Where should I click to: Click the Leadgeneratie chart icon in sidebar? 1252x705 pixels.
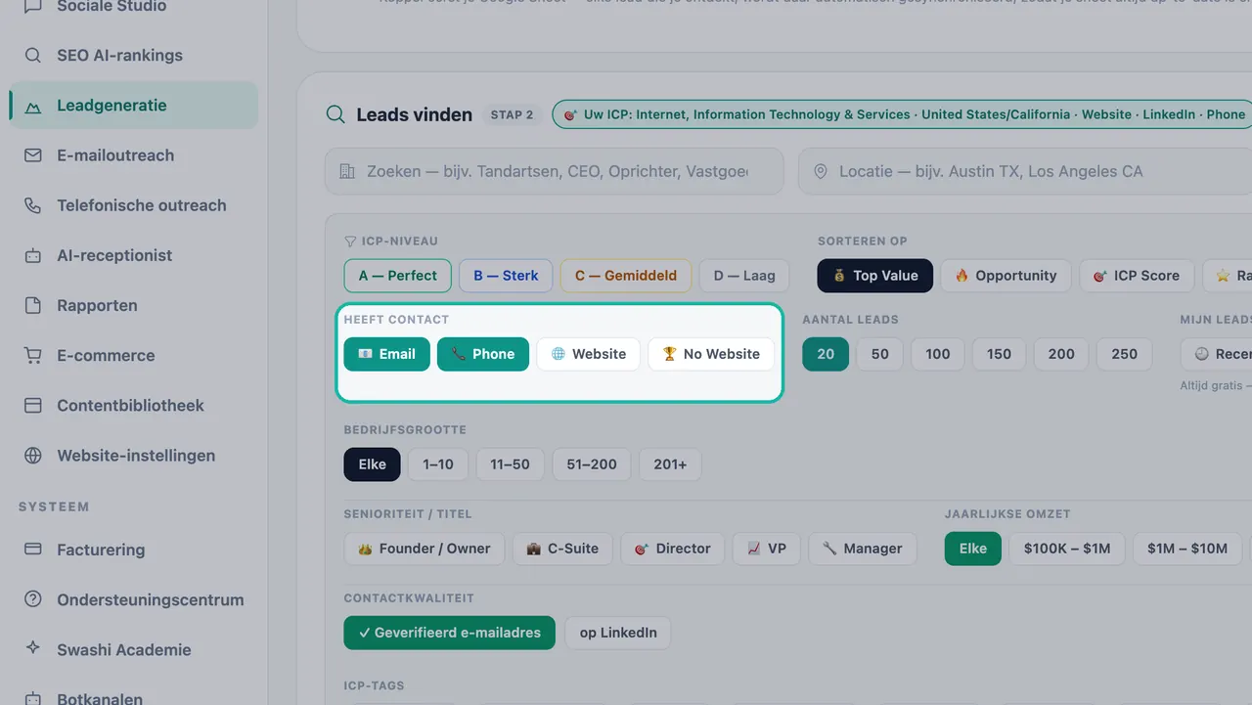pyautogui.click(x=33, y=106)
